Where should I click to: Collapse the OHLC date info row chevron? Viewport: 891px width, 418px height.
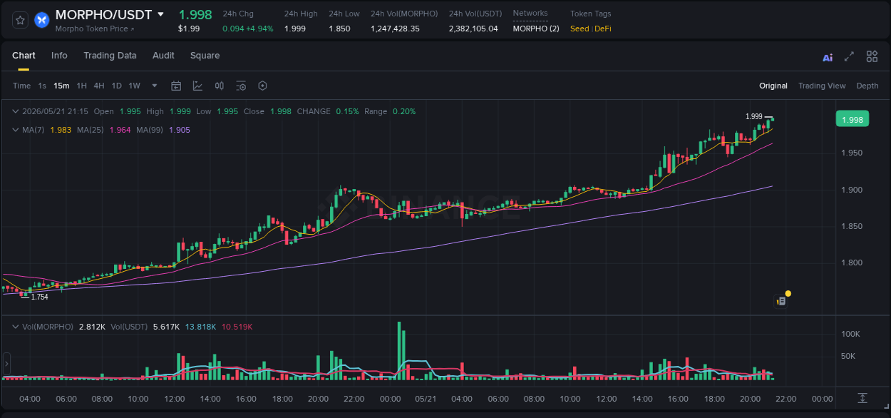click(16, 111)
